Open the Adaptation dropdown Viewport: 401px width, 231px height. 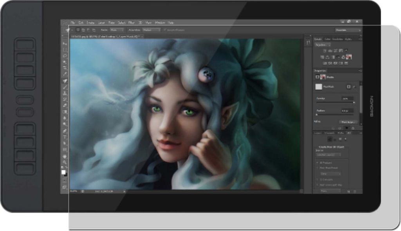pos(152,30)
